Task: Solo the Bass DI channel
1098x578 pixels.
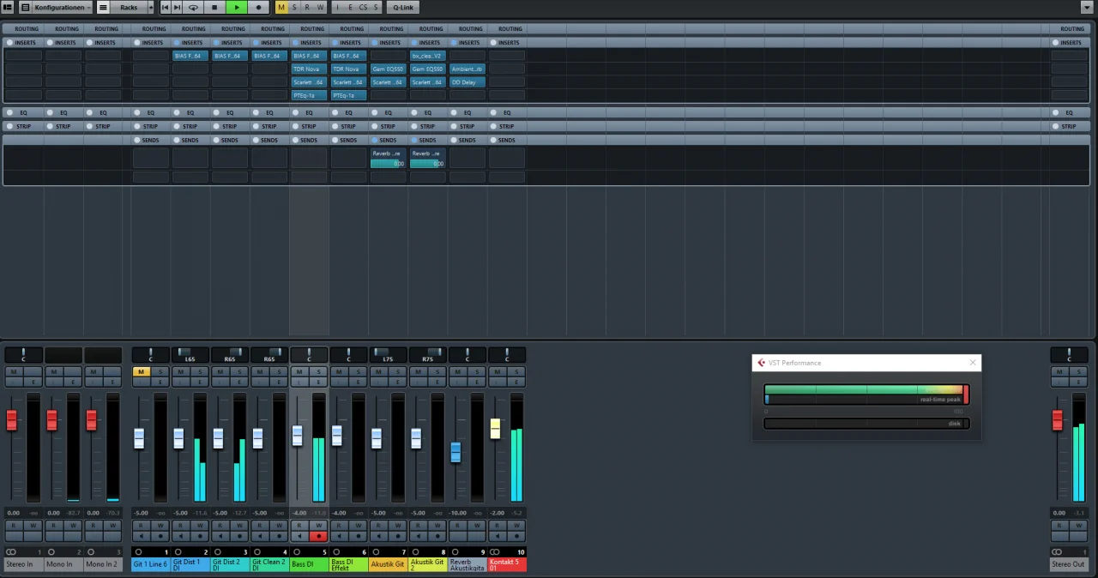Action: coord(318,371)
